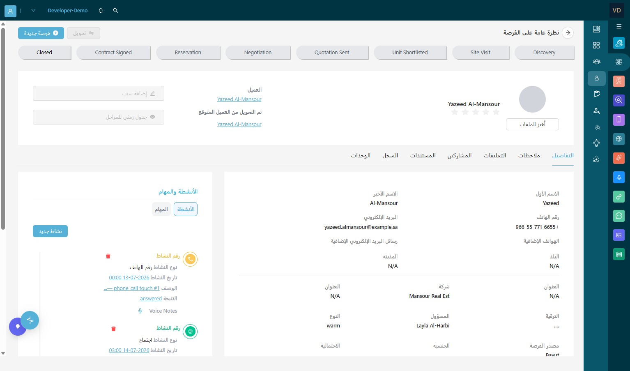
Task: Open the hamburger menu in the right rail
Action: tap(619, 26)
